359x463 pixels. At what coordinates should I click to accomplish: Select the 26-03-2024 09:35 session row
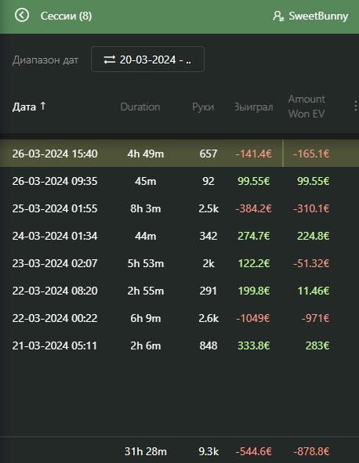[x=179, y=181]
